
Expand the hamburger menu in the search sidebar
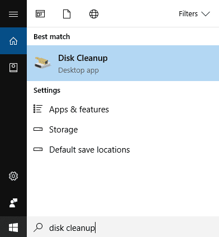click(13, 14)
